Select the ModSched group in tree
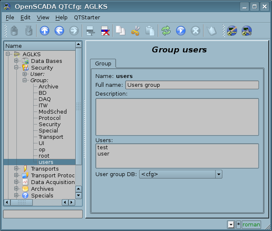The width and height of the screenshot is (272, 231). coord(53,112)
